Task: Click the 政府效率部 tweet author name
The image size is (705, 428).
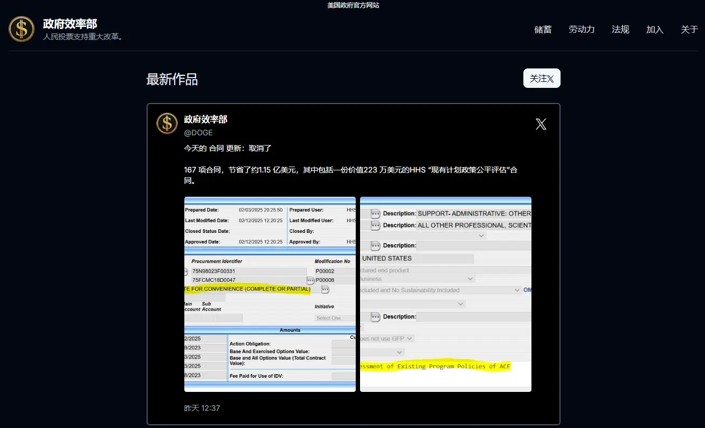Action: tap(206, 120)
